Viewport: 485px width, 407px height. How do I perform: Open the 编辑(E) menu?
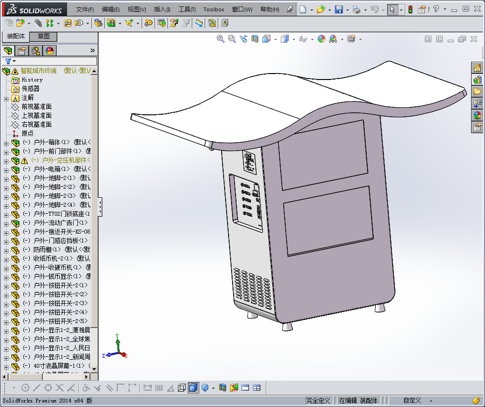(x=111, y=9)
